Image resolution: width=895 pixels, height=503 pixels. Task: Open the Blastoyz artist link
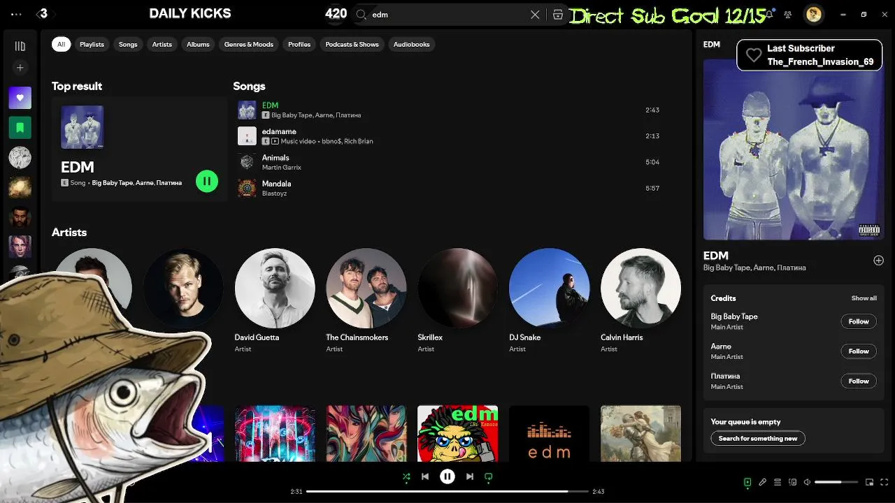(x=274, y=194)
